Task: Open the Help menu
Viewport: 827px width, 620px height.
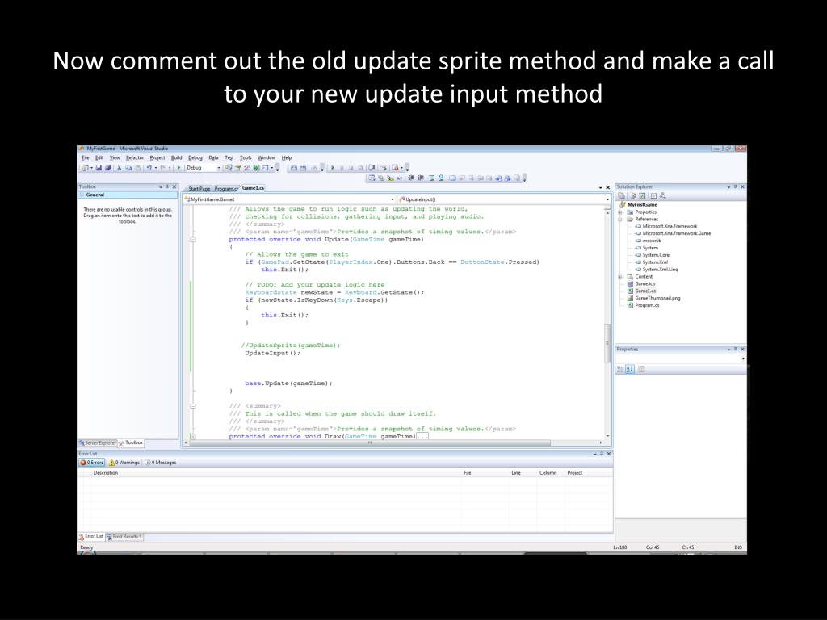Action: tap(287, 157)
